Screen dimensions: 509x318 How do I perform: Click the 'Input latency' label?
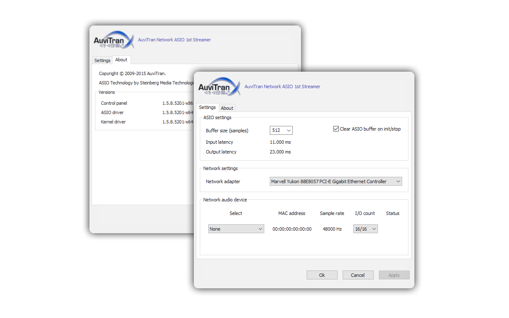pyautogui.click(x=219, y=142)
